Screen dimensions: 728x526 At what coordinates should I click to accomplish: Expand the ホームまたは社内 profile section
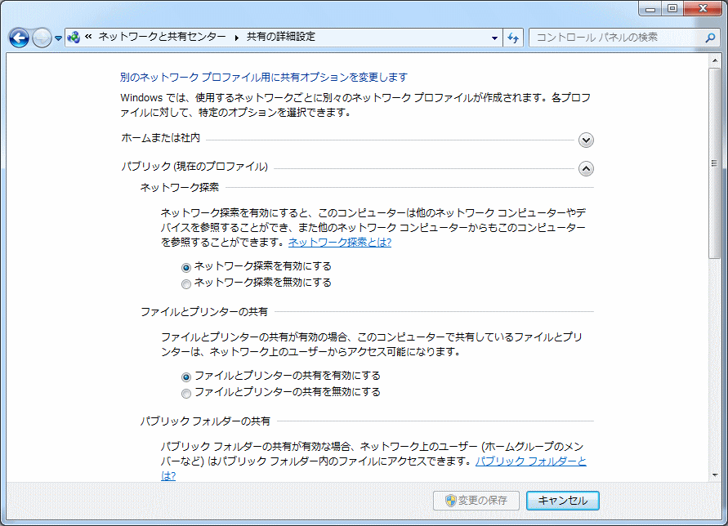tap(586, 140)
